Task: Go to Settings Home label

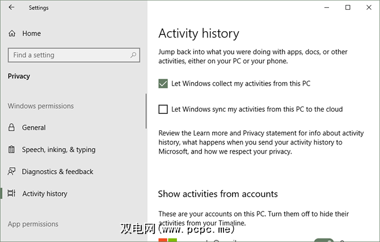Action: pos(32,33)
